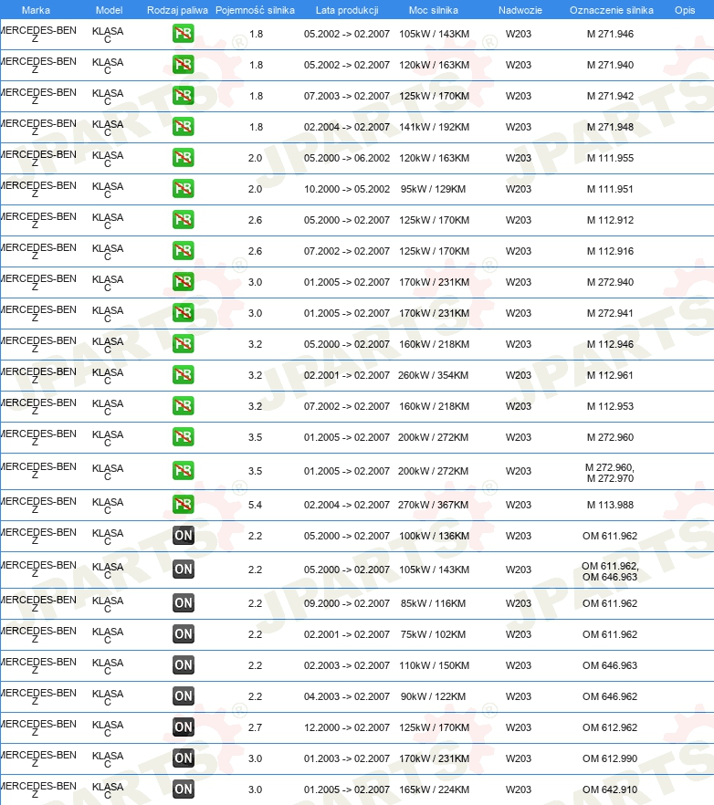Click ON diesel icon in 75kW / 102KM row
714x805 pixels.
(x=184, y=633)
